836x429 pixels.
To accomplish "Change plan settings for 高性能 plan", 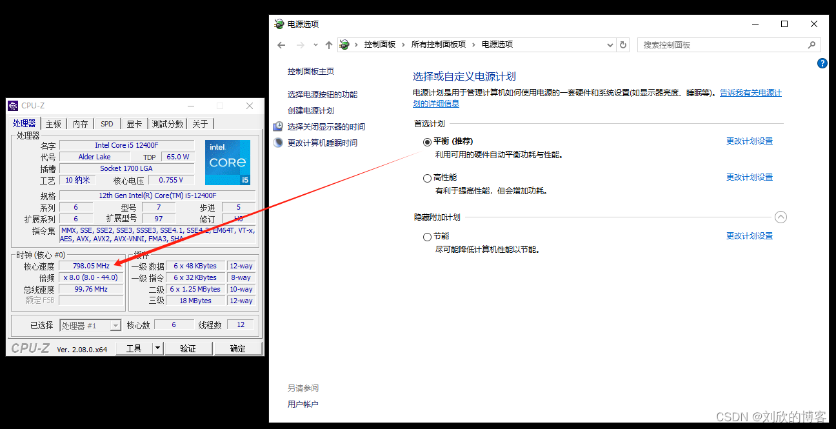I will [x=750, y=177].
